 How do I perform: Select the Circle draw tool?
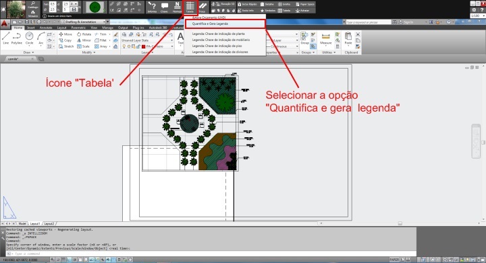(29, 38)
